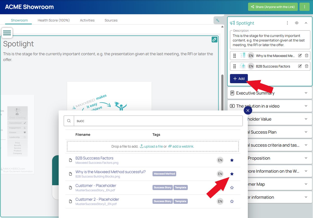Open 'Customer 2 - Placeholder' file
The width and height of the screenshot is (313, 218).
pyautogui.click(x=97, y=199)
